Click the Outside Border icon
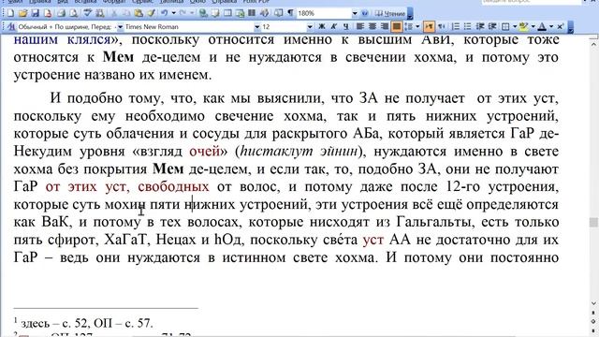 [505, 26]
